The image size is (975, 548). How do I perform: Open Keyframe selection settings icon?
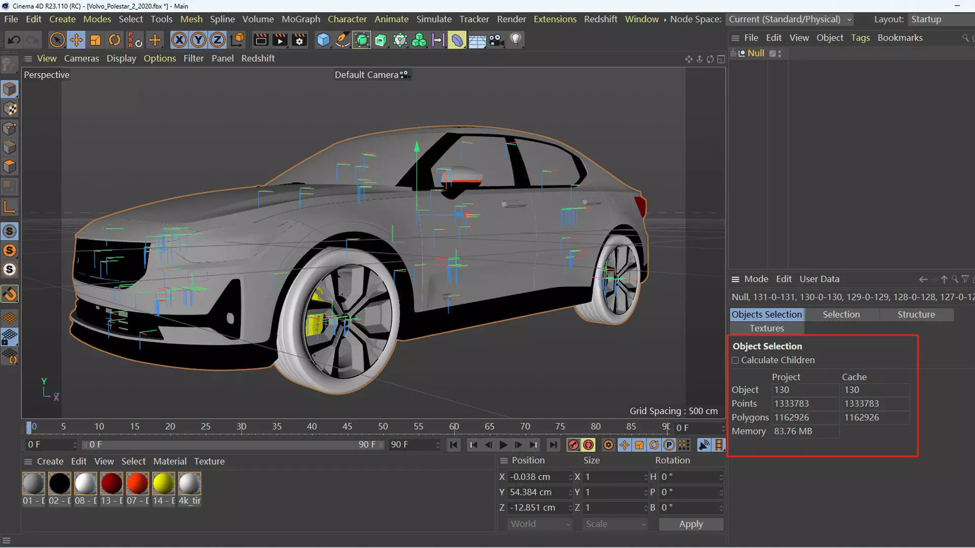[608, 445]
